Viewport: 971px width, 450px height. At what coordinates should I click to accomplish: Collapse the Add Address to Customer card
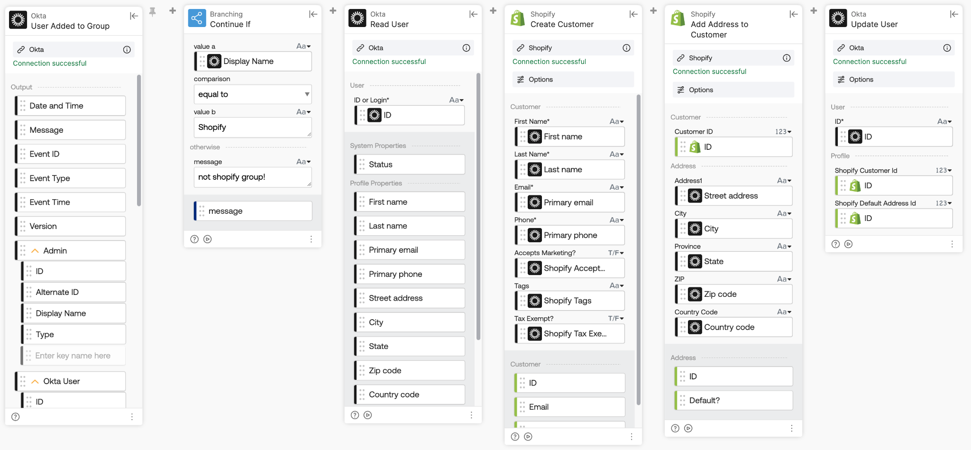794,14
